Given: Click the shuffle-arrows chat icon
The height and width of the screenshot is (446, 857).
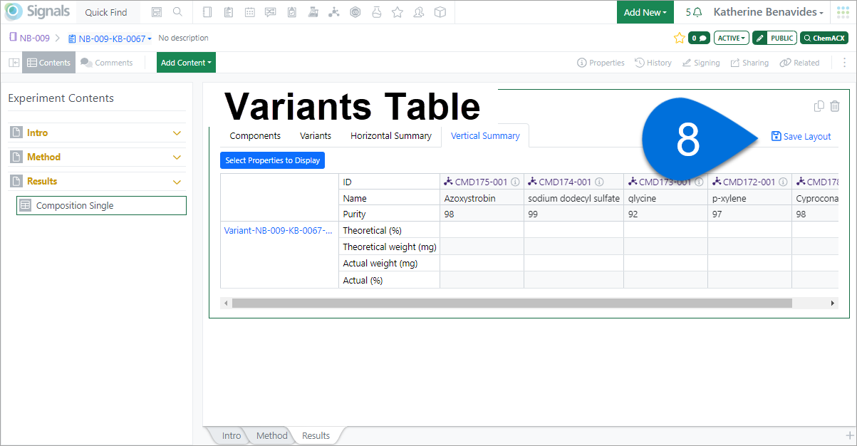Looking at the screenshot, I should click(271, 12).
